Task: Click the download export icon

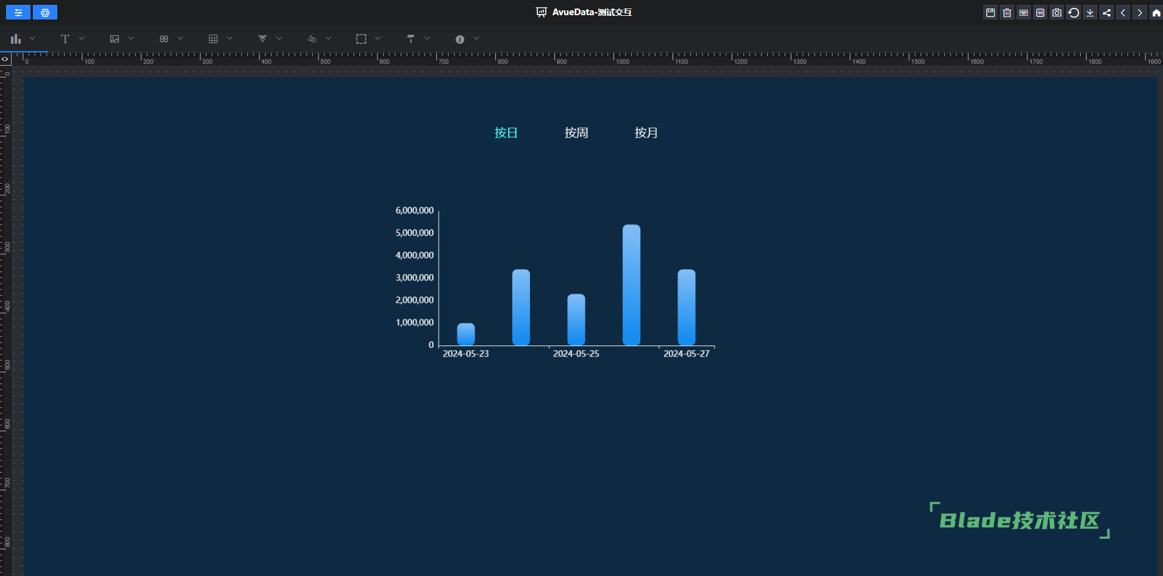Action: click(1090, 12)
